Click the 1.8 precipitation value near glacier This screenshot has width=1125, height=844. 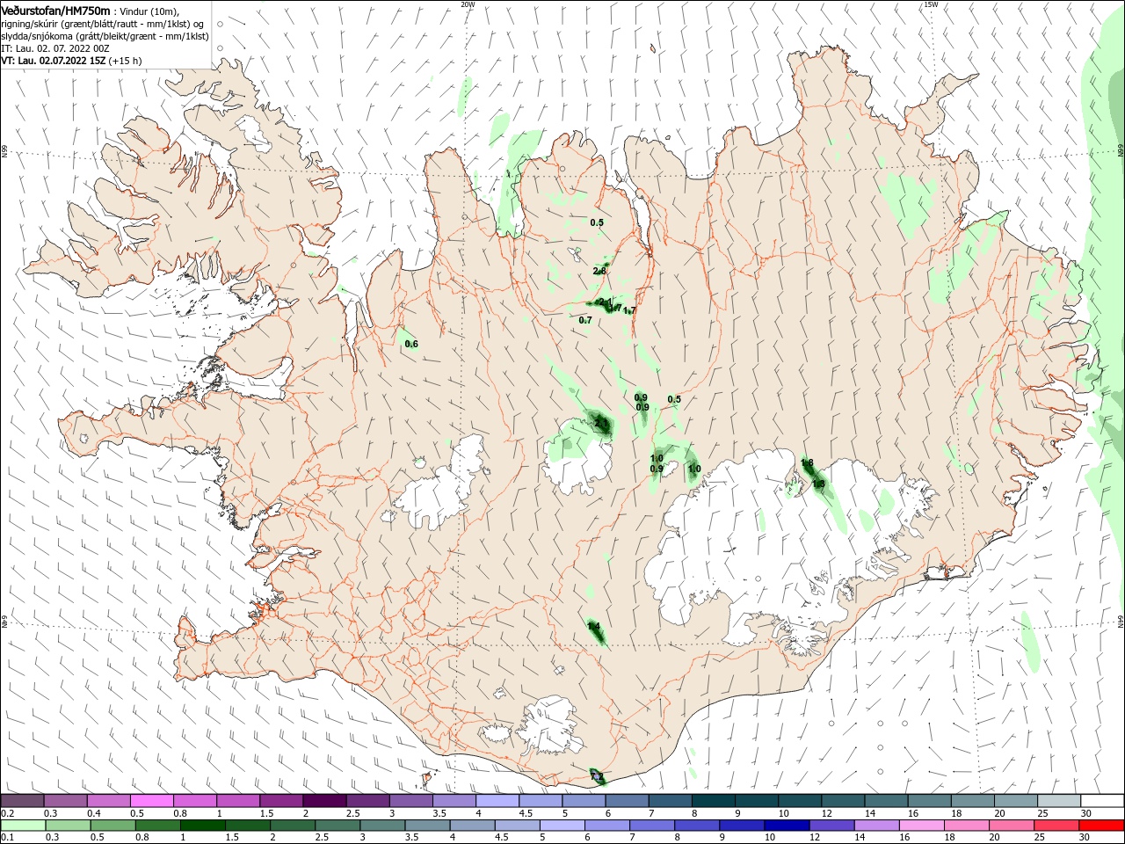pos(807,462)
